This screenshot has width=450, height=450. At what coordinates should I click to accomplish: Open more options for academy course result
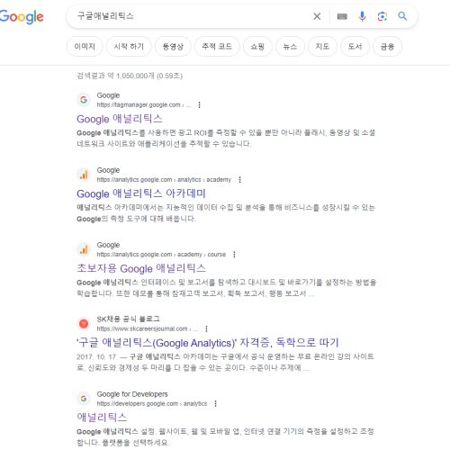pyautogui.click(x=234, y=255)
